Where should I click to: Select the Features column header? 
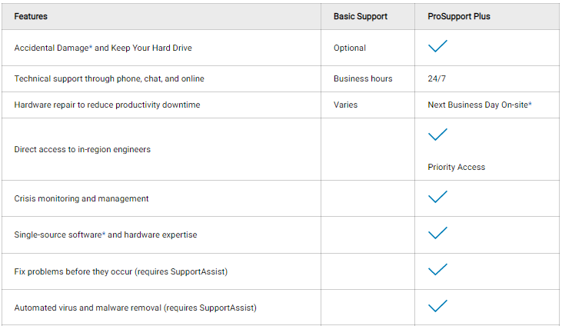point(31,16)
